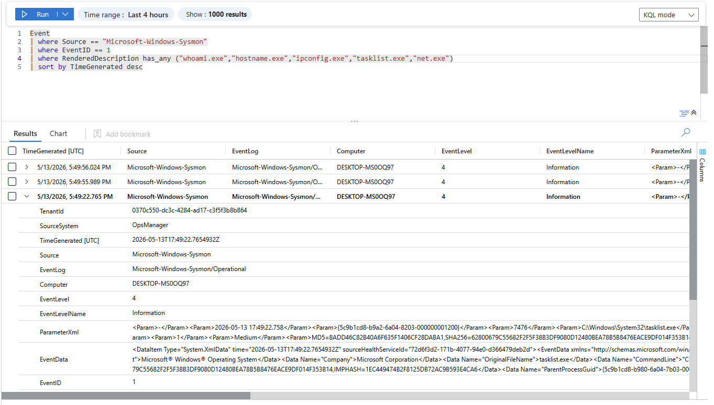
Task: Click the horizontal scrollbar of results
Action: pos(126,396)
